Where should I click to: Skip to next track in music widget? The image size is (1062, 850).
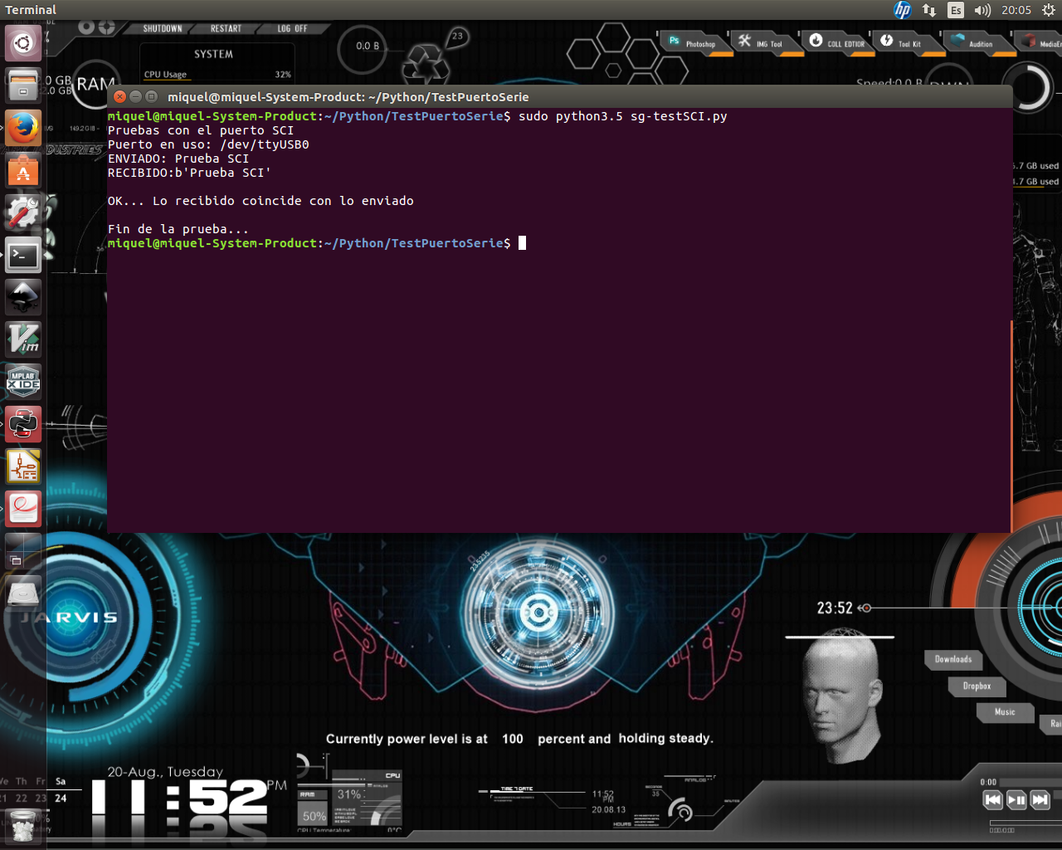click(1040, 800)
